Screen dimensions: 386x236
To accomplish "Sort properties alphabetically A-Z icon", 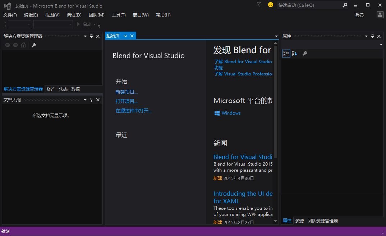I will pos(294,54).
